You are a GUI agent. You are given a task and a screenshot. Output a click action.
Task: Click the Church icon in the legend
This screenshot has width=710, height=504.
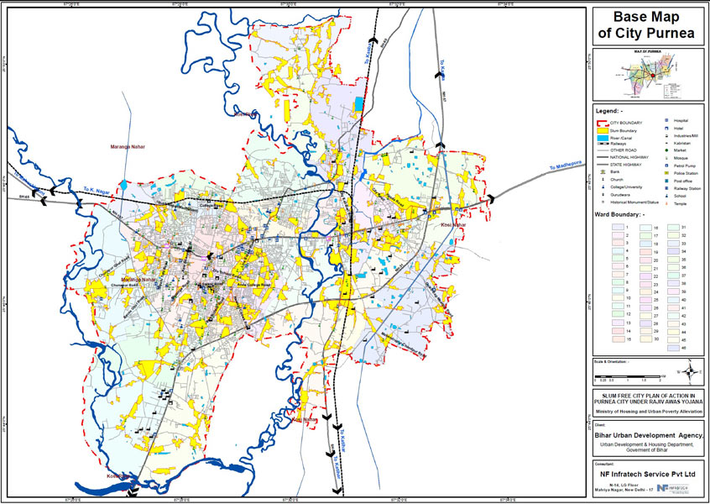coord(603,180)
